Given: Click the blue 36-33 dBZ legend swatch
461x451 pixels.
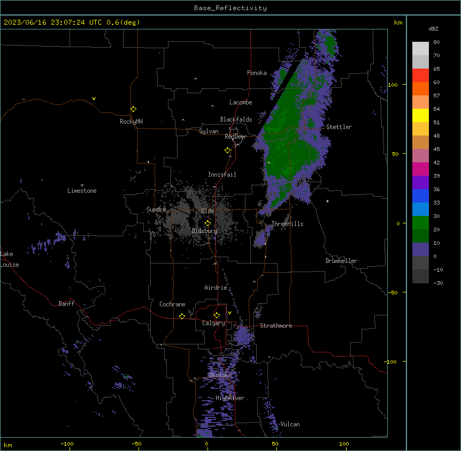Looking at the screenshot, I should point(420,196).
